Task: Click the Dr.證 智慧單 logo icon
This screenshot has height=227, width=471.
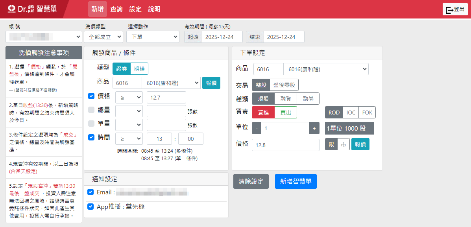Action: tap(11, 9)
